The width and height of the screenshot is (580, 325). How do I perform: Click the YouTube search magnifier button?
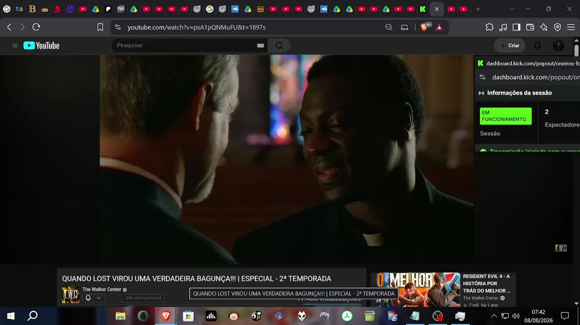pos(279,45)
